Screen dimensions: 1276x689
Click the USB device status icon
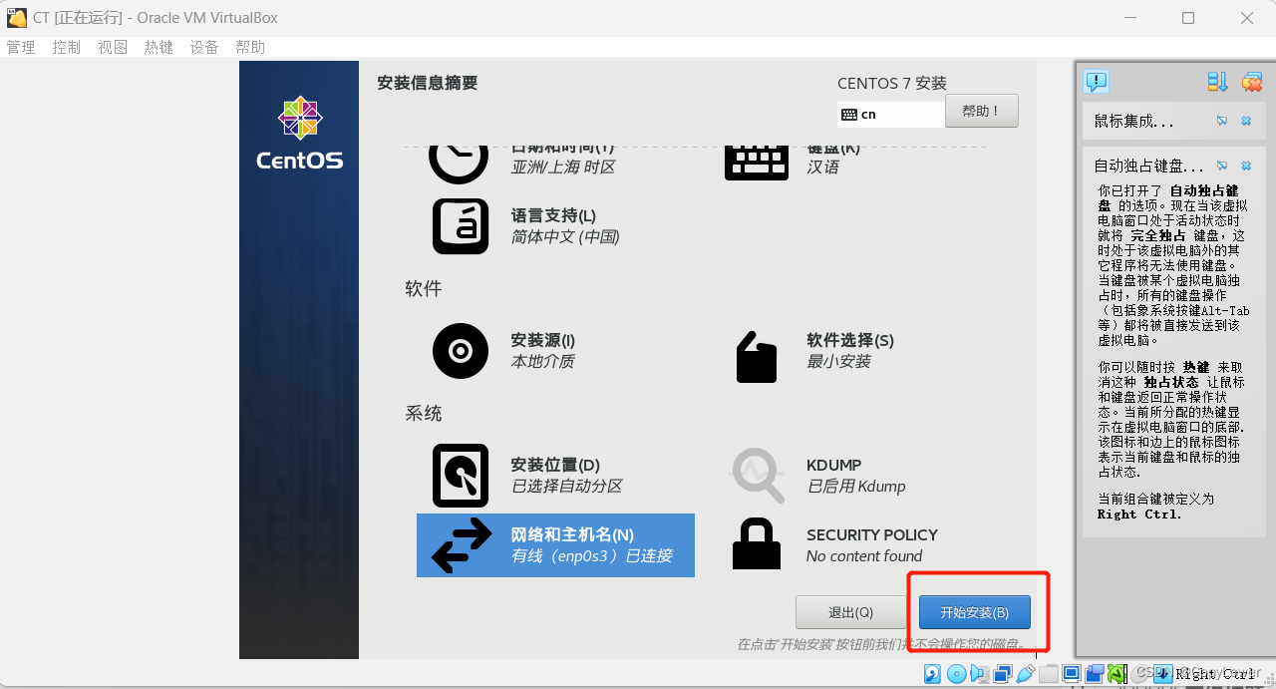(x=1026, y=674)
